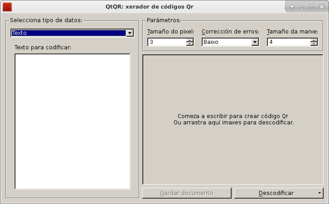Viewport: 329px width, 204px height.
Task: Focus the Tamaño da marxe value field
Action: coord(288,42)
